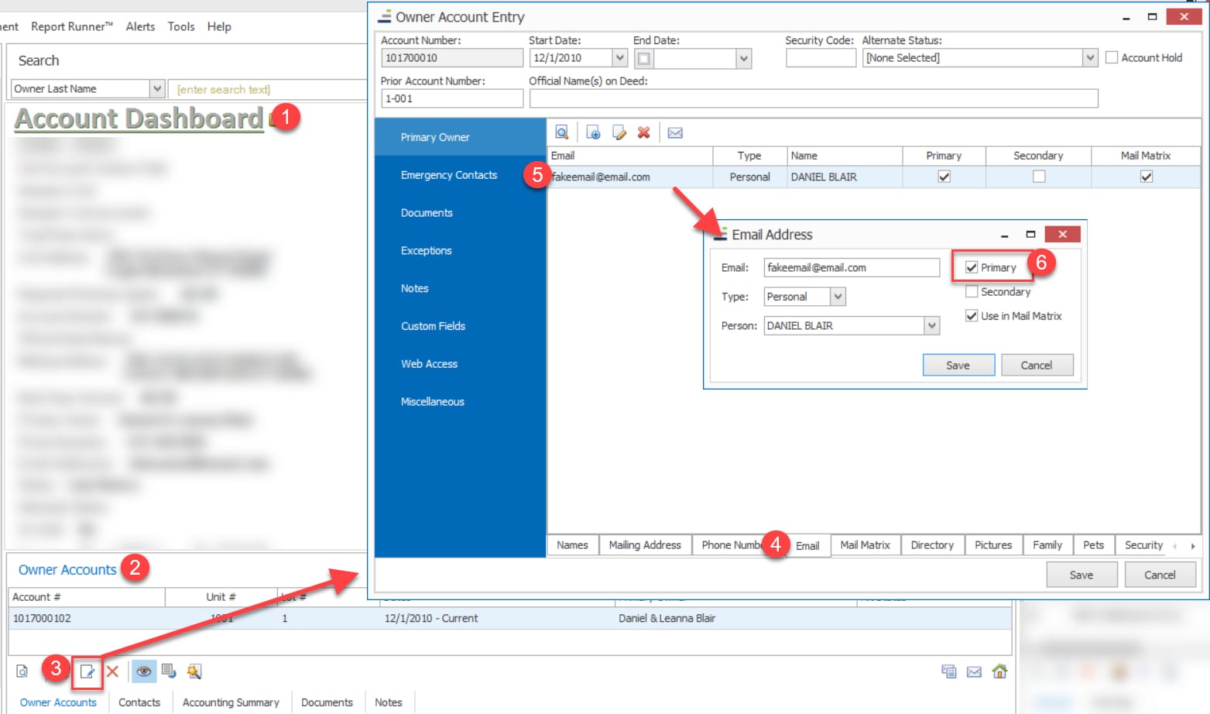Toggle the eye view icon under Owner Accounts
1210x714 pixels.
144,671
